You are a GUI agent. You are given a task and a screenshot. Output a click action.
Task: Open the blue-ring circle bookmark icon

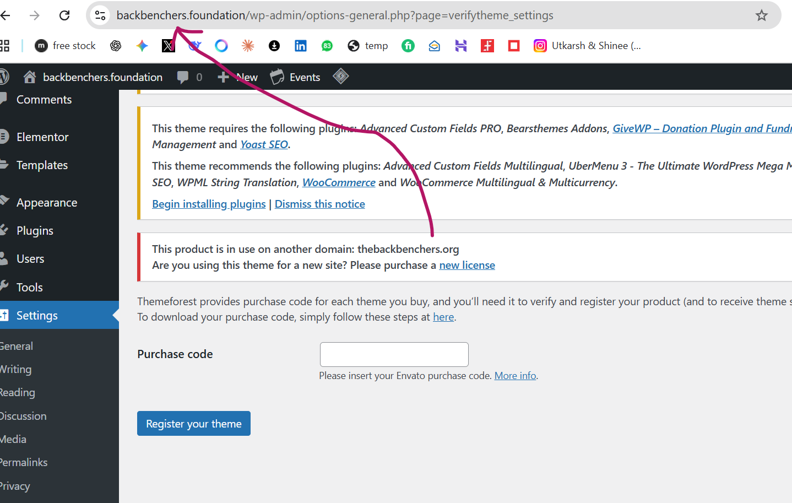(x=221, y=46)
